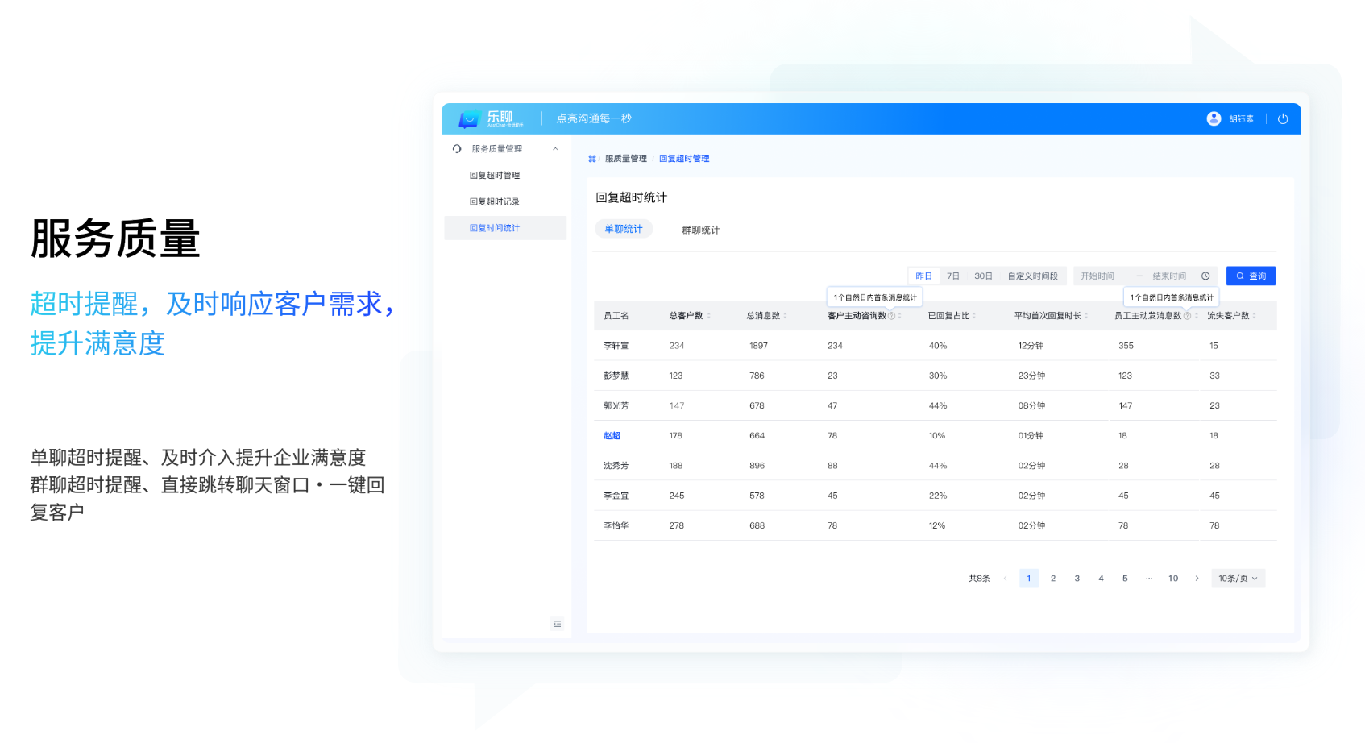The image size is (1365, 743).
Task: Click the pagination ellipsis
Action: (x=1149, y=579)
